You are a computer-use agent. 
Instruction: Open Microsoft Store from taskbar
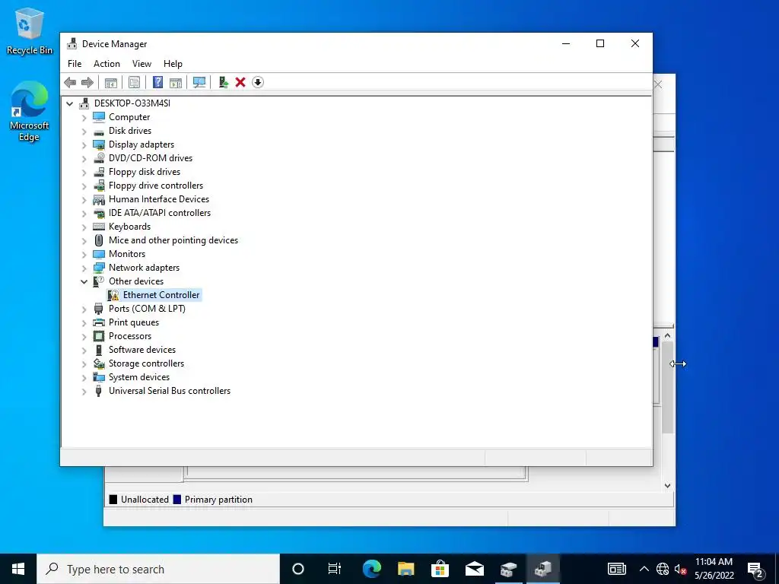tap(440, 569)
